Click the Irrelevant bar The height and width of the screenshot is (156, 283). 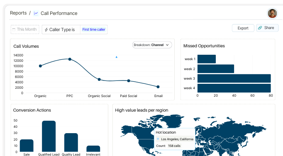[x=93, y=149]
